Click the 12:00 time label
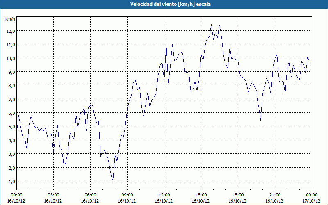 [164, 195]
